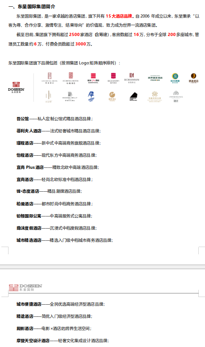
Task: Click the black angular building logo
Action: tap(133, 96)
